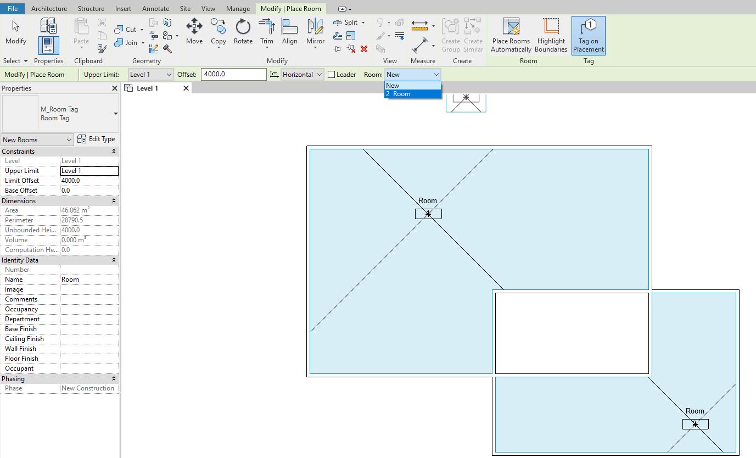
Task: Activate the Move tool
Action: pyautogui.click(x=194, y=32)
